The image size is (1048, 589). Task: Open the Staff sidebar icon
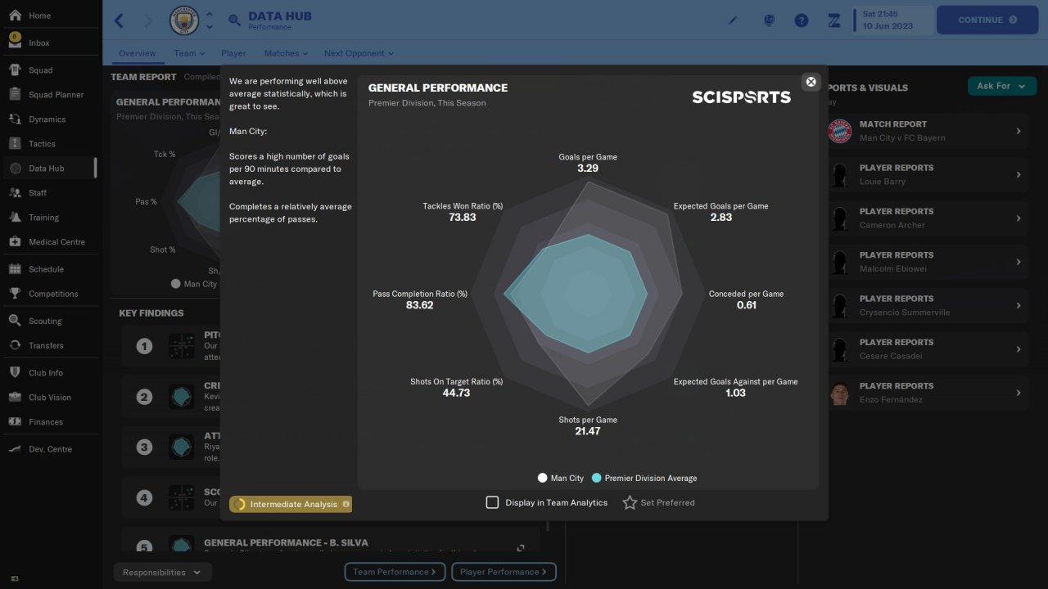15,193
